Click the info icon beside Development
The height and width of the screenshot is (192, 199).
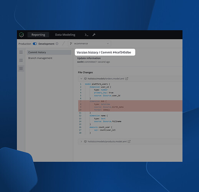pyautogui.click(x=57, y=44)
